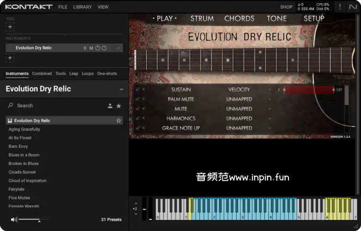This screenshot has width=361, height=231.
Task: Adjust the SUSTAIN red velocity range bar
Action: pyautogui.click(x=309, y=90)
